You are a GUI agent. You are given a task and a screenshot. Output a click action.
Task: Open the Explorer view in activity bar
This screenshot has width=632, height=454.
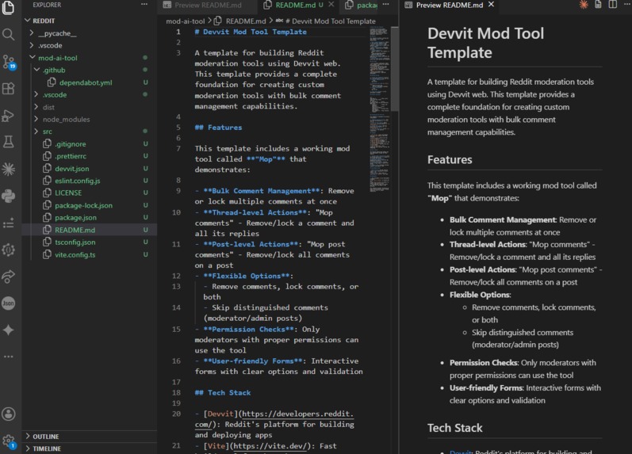9,8
